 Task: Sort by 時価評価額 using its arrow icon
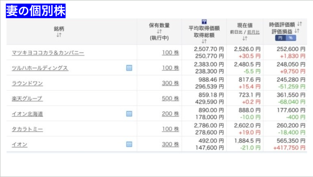[x=300, y=24]
